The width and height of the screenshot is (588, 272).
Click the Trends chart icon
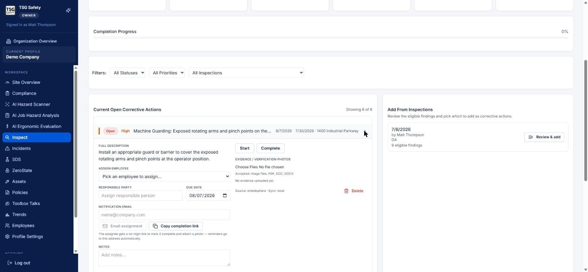click(7, 215)
